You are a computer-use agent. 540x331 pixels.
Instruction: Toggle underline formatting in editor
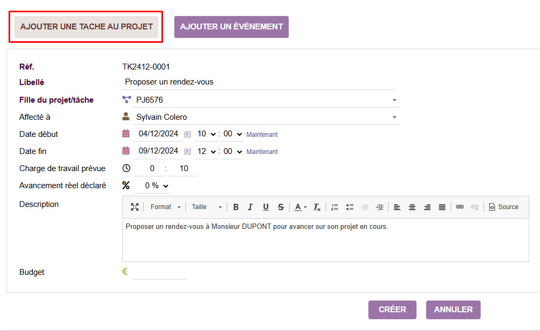coord(266,207)
